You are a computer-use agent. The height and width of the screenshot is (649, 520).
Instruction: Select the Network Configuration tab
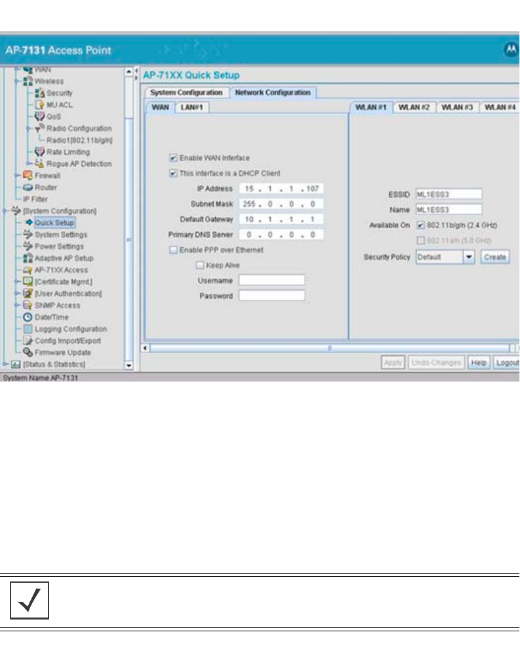[x=273, y=92]
